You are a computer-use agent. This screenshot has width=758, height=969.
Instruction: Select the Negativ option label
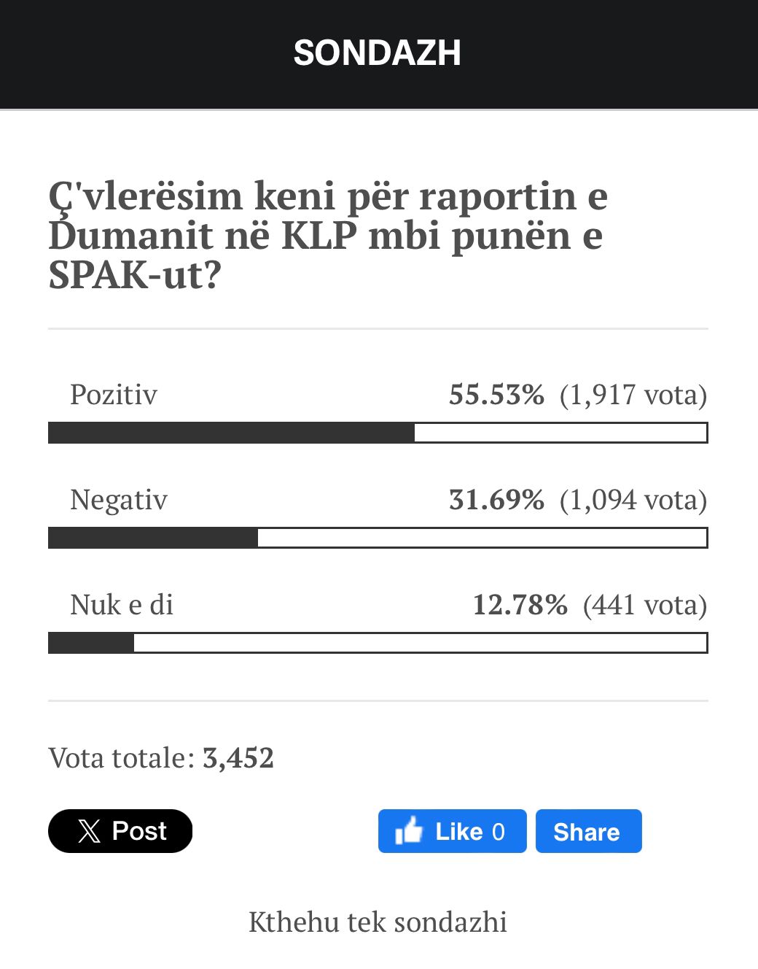(119, 500)
